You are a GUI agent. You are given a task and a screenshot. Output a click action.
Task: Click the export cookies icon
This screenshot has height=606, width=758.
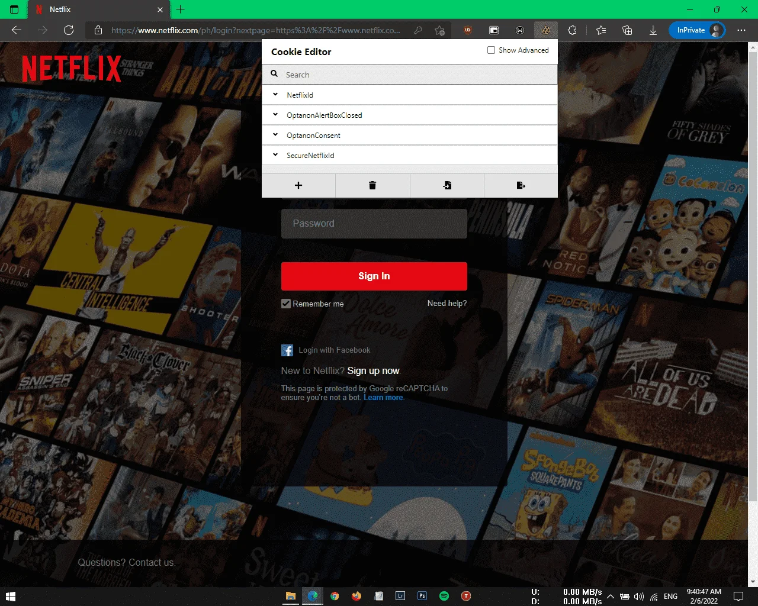(x=521, y=185)
